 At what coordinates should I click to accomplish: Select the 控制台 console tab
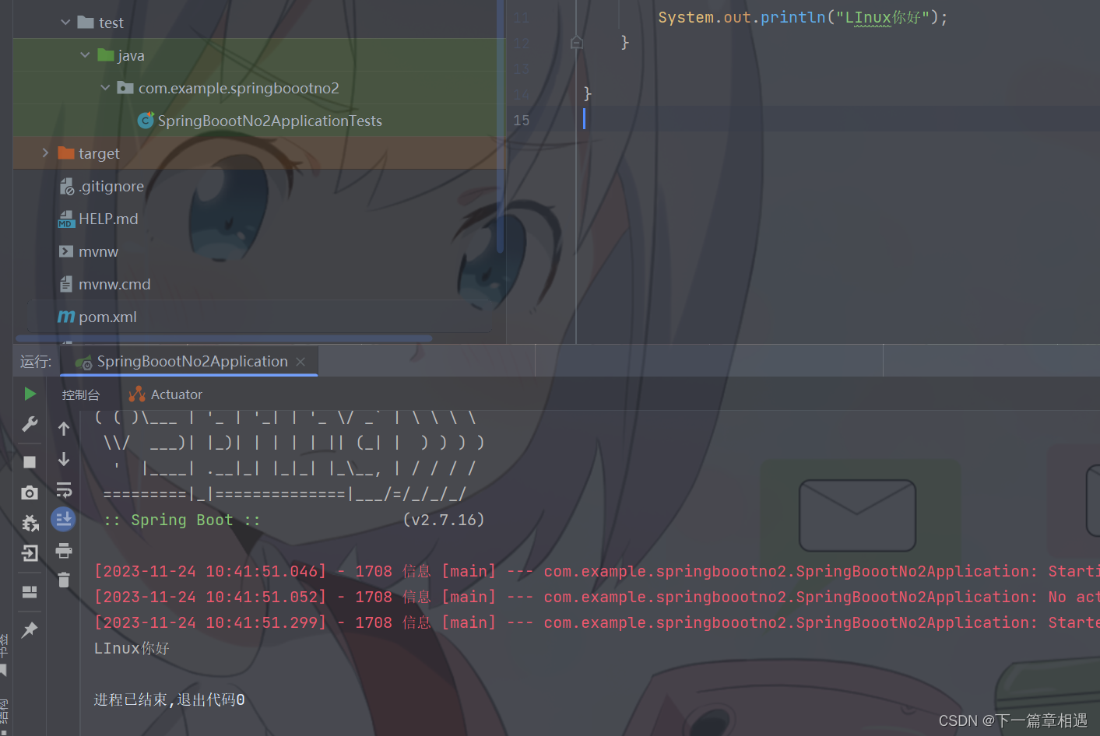click(x=81, y=394)
